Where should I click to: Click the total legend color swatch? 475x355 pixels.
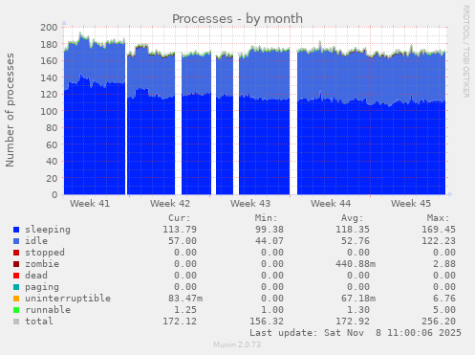16,322
